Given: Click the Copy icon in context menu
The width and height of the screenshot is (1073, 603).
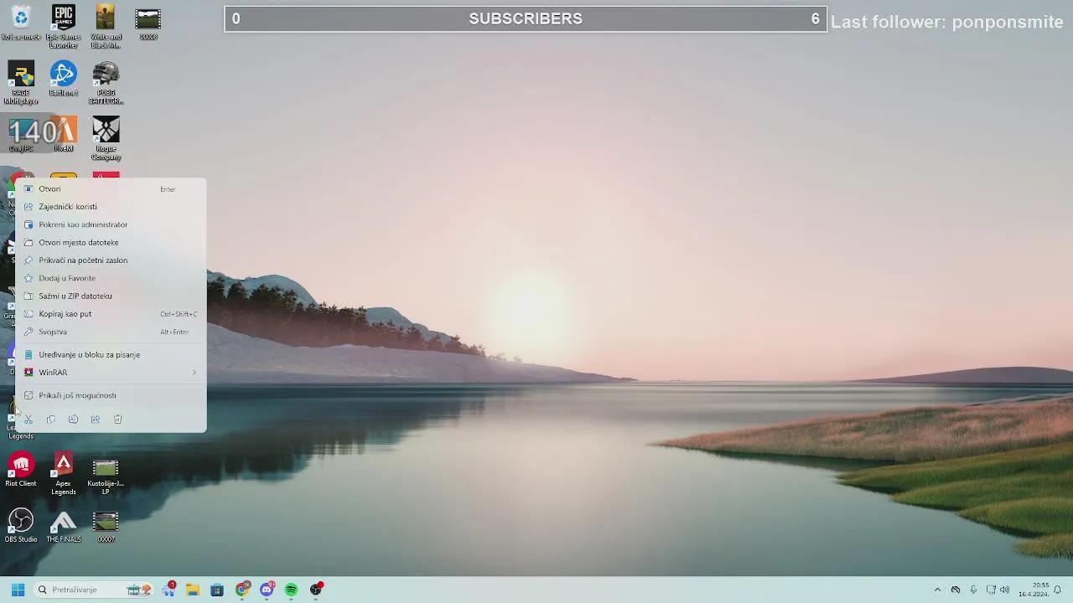Looking at the screenshot, I should click(x=51, y=420).
